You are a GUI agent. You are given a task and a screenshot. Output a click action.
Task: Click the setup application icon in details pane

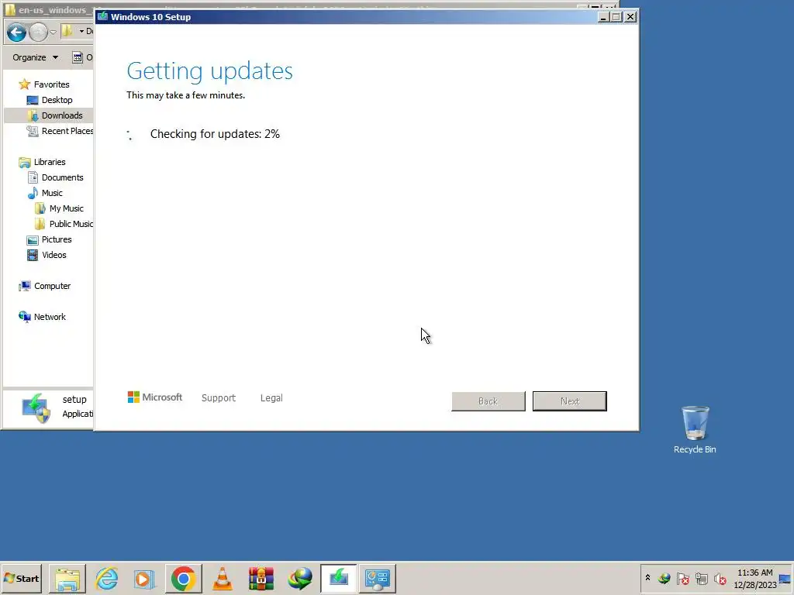[x=36, y=408]
